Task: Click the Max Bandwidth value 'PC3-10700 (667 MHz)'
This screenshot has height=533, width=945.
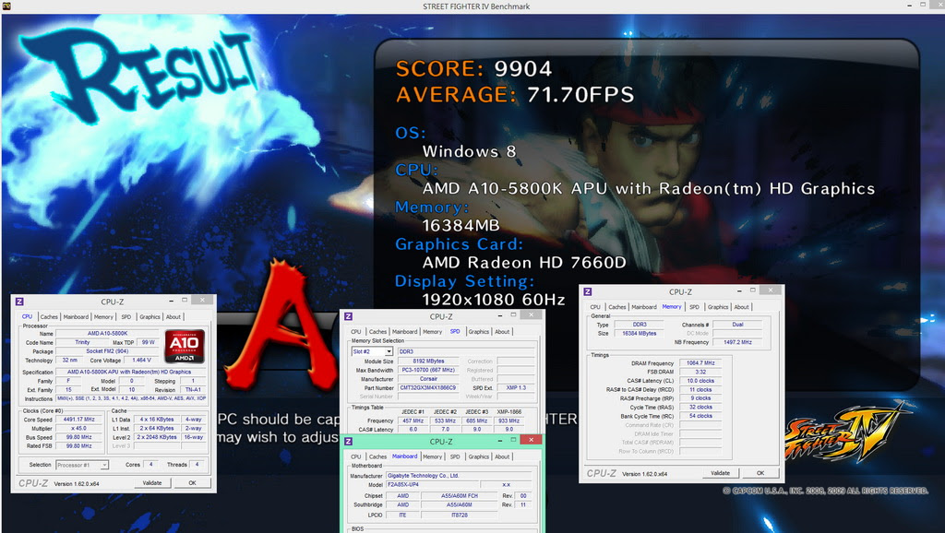Action: click(428, 371)
